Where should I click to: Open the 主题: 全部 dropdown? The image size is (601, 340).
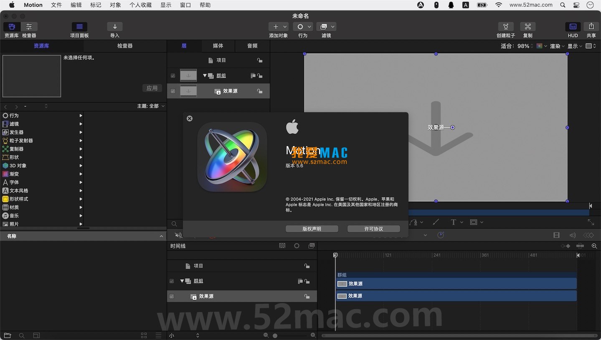151,106
